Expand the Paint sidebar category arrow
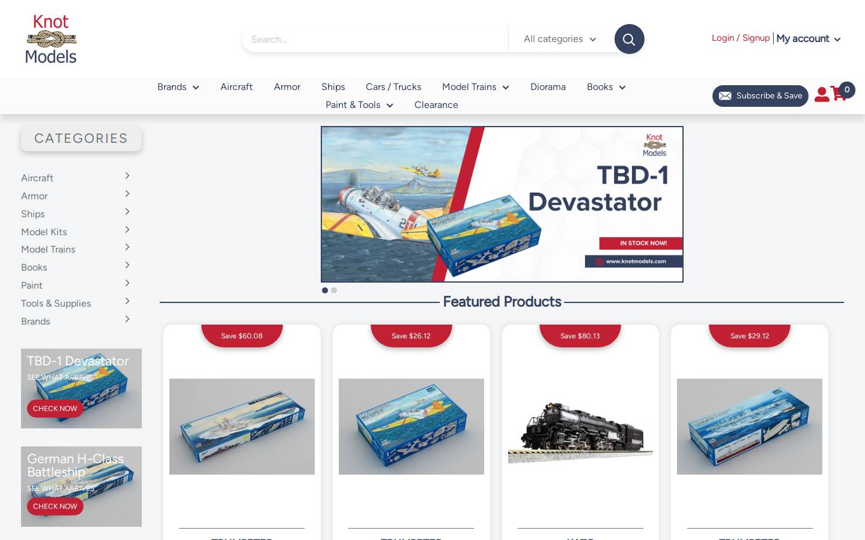 coord(127,283)
